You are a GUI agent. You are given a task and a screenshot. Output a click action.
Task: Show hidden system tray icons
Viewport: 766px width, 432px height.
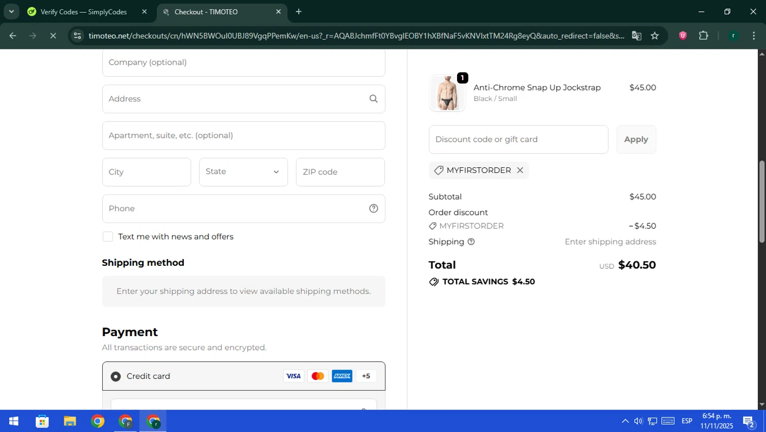click(625, 421)
